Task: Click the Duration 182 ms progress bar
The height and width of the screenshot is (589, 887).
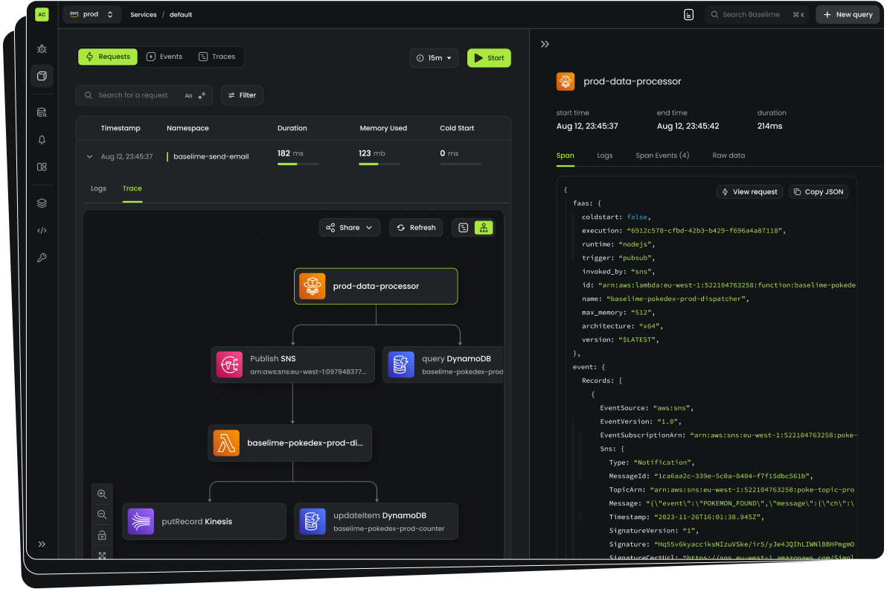Action: [298, 164]
